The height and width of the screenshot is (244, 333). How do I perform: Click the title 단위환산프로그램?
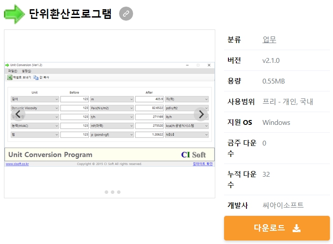pyautogui.click(x=70, y=14)
